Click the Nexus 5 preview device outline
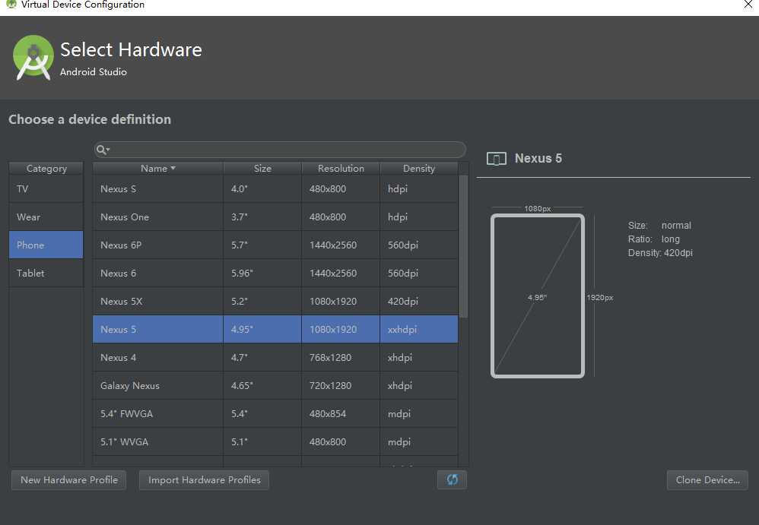Image resolution: width=759 pixels, height=525 pixels. point(537,296)
